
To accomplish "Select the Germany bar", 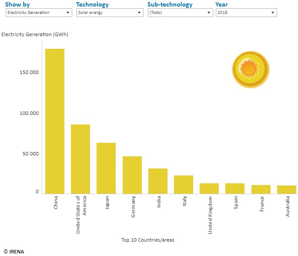I will coord(132,175).
